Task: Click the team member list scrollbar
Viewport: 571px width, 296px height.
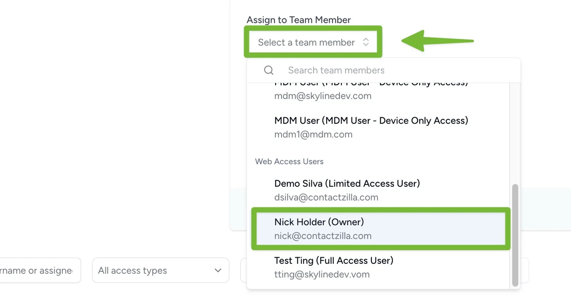Action: [515, 235]
